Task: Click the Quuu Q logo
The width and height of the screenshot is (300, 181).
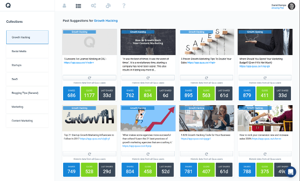Action: click(8, 5)
